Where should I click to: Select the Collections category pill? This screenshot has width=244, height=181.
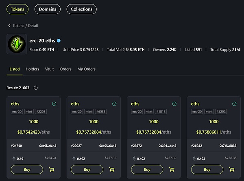tap(81, 9)
